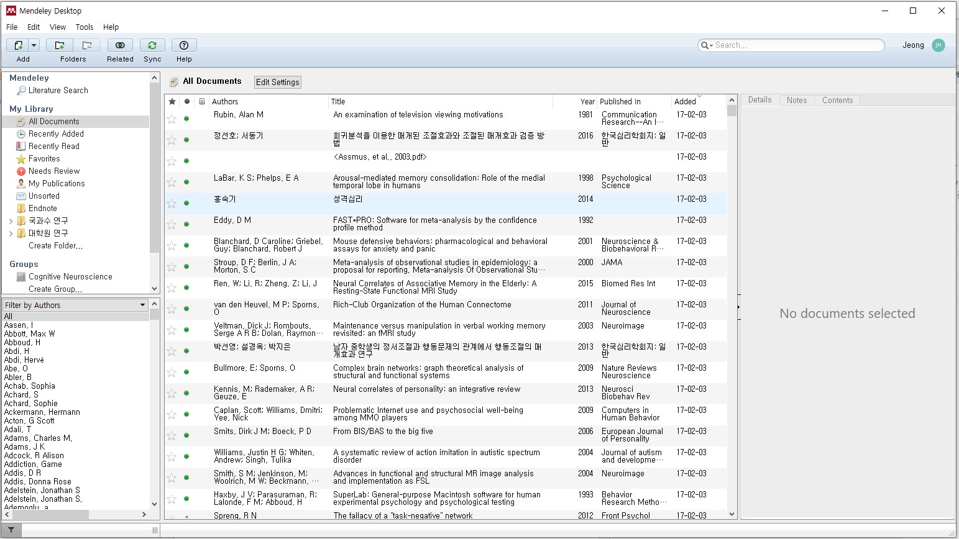Click the Edit Settings button
The width and height of the screenshot is (959, 539).
coord(278,82)
